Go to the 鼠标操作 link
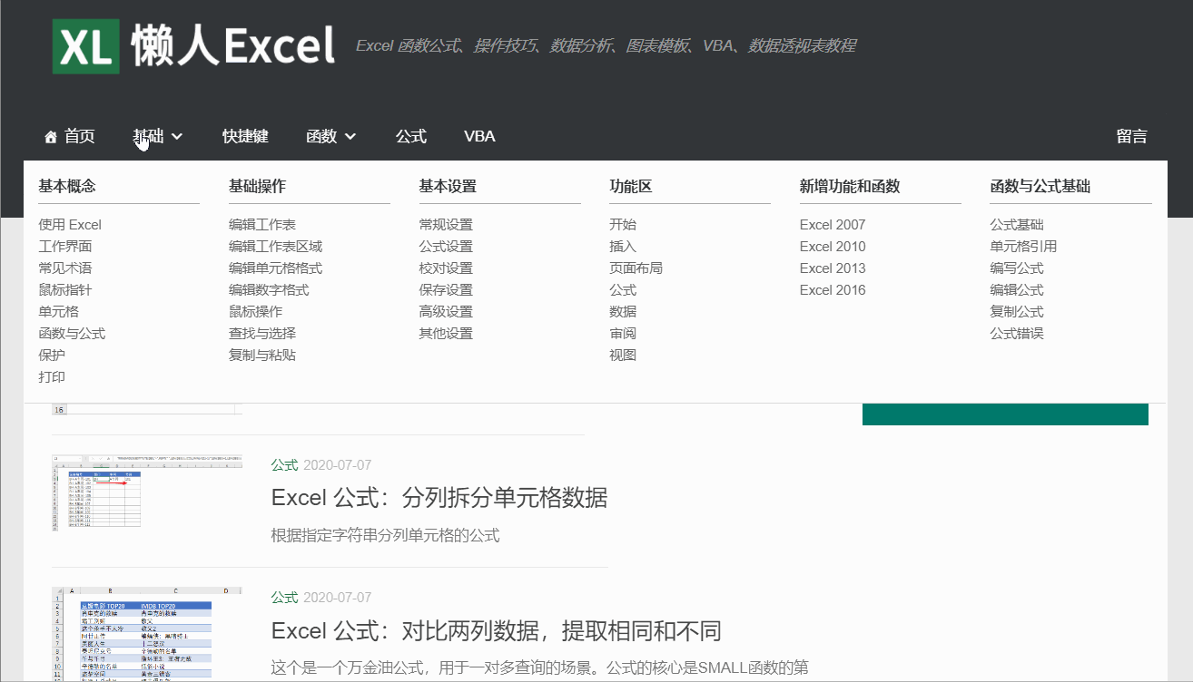The width and height of the screenshot is (1193, 682). pyautogui.click(x=256, y=312)
